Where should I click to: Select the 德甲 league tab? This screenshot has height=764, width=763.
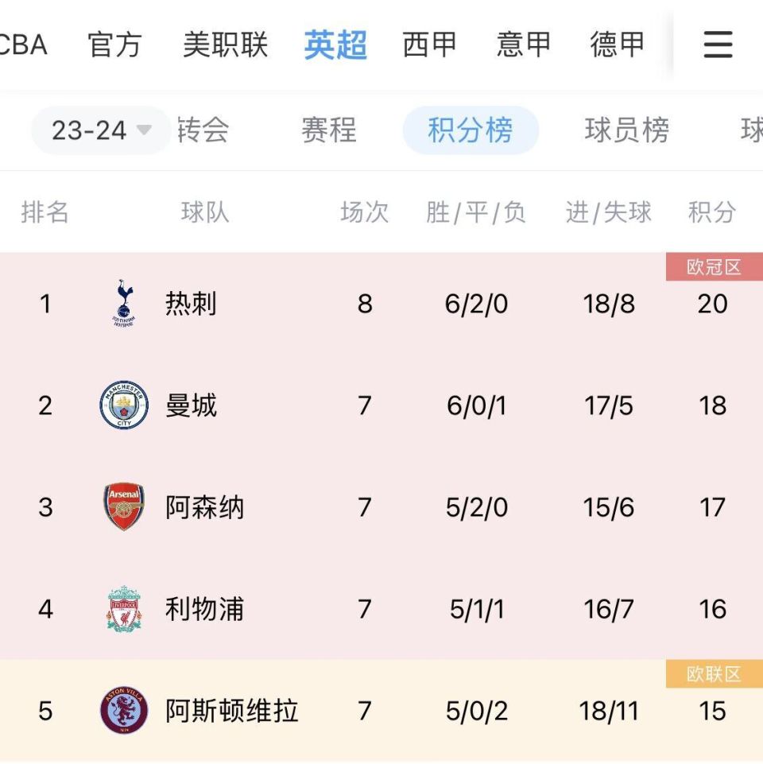pyautogui.click(x=617, y=45)
